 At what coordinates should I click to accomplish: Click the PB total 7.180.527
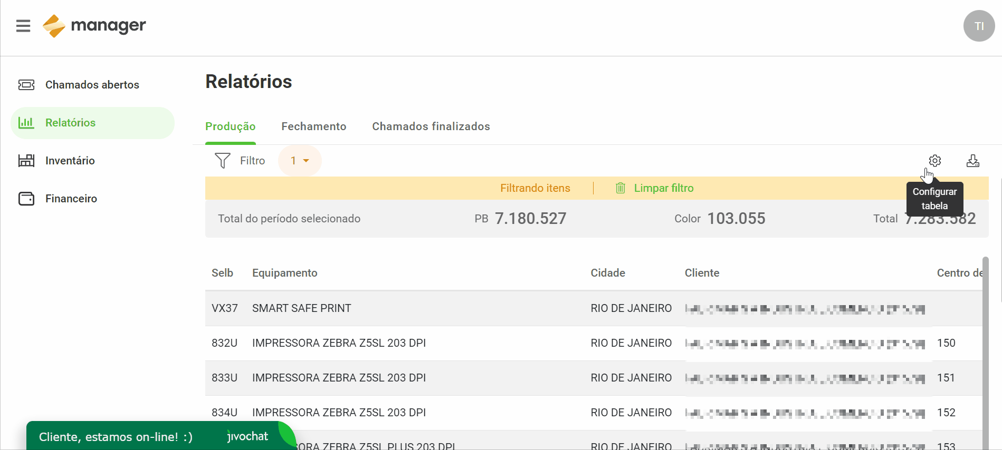point(530,219)
